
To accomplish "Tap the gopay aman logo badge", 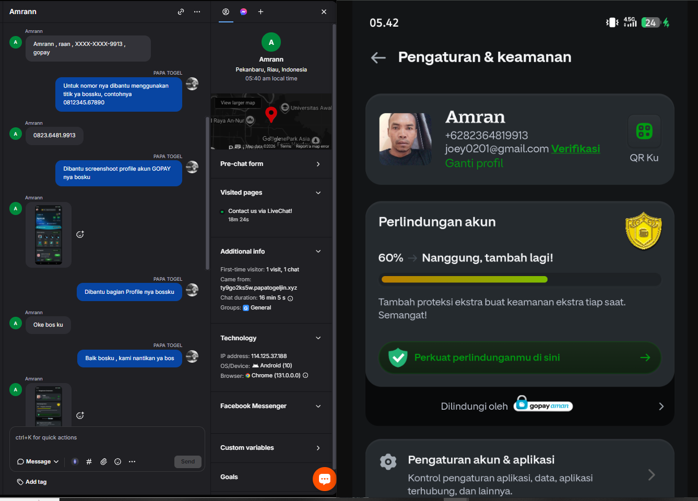I will (543, 404).
